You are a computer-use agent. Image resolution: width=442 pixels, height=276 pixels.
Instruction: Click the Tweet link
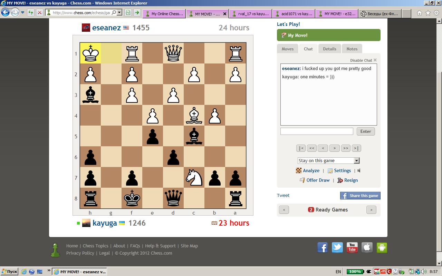coord(283,195)
